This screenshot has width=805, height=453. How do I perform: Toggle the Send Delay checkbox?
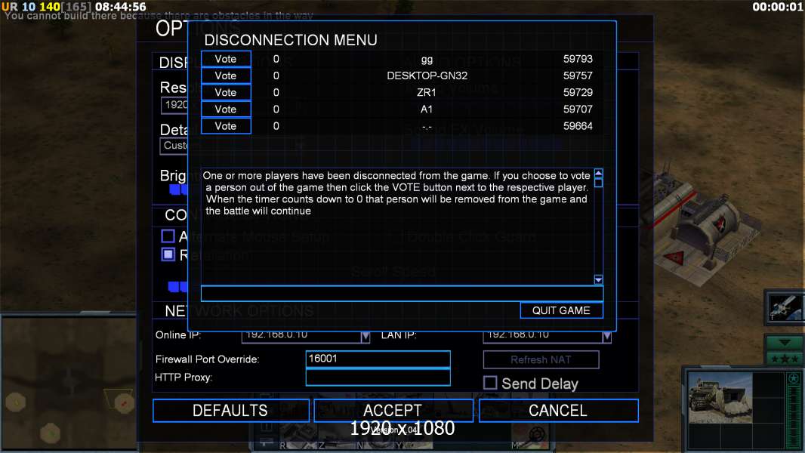pos(490,383)
